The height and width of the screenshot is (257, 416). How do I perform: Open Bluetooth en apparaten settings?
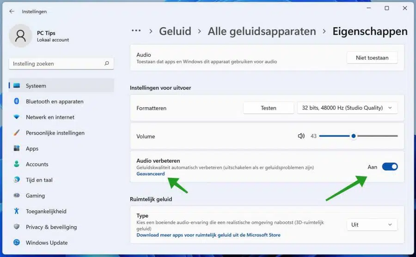coord(61,101)
